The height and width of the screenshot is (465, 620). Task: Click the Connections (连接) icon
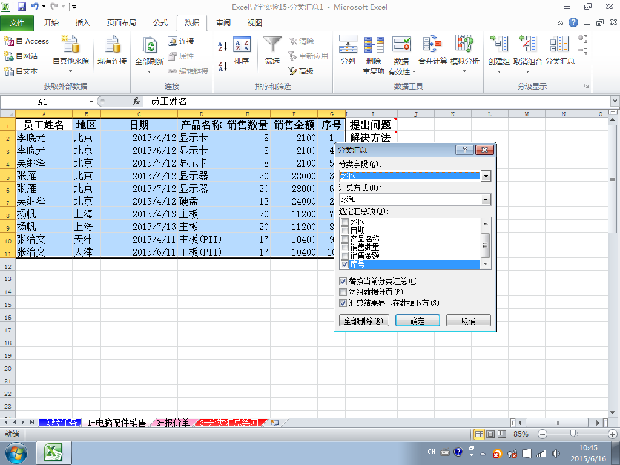click(180, 41)
